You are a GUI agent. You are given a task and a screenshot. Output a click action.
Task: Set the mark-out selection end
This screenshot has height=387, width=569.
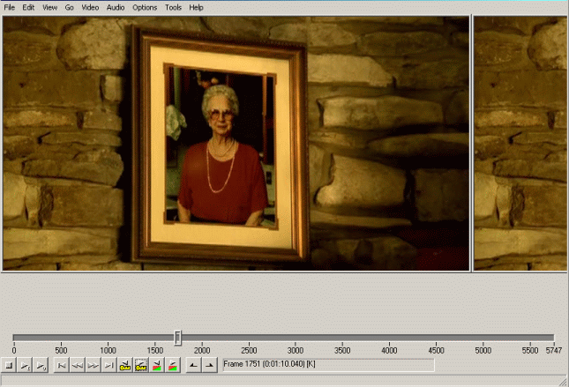209,365
